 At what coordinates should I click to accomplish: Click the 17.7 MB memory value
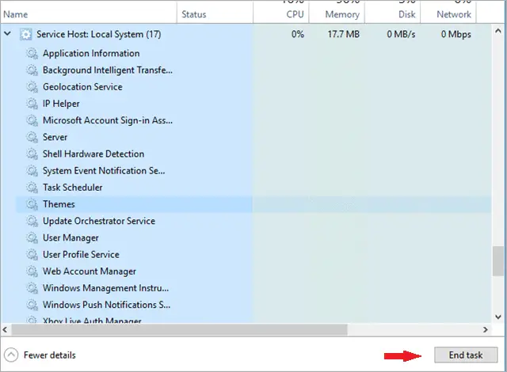pos(343,34)
